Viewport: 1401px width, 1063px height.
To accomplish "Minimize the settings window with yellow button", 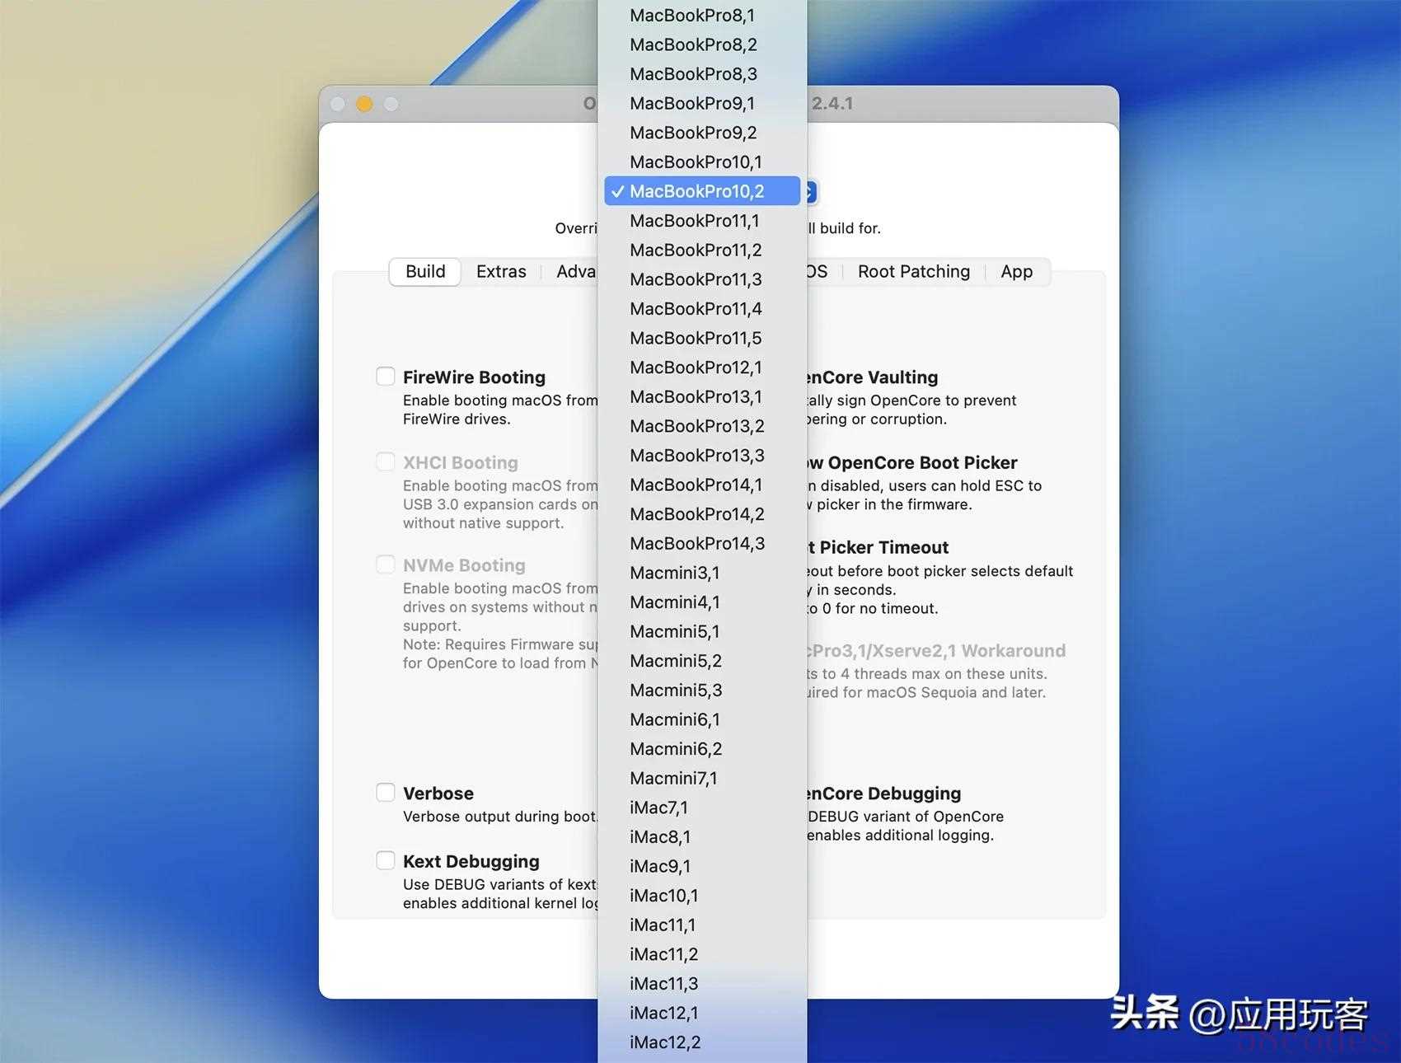I will 364,104.
